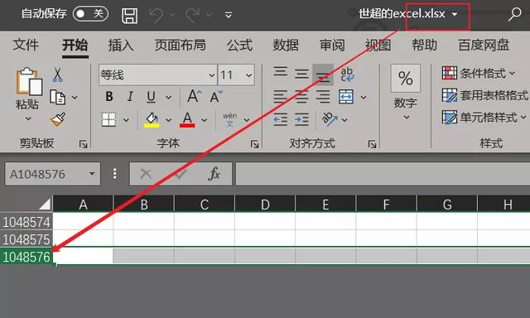Click the Undo arrow icon
Screen dimensions: 530x318
157,15
